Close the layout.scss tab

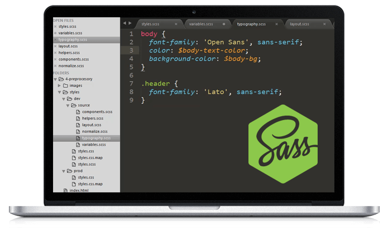324,24
